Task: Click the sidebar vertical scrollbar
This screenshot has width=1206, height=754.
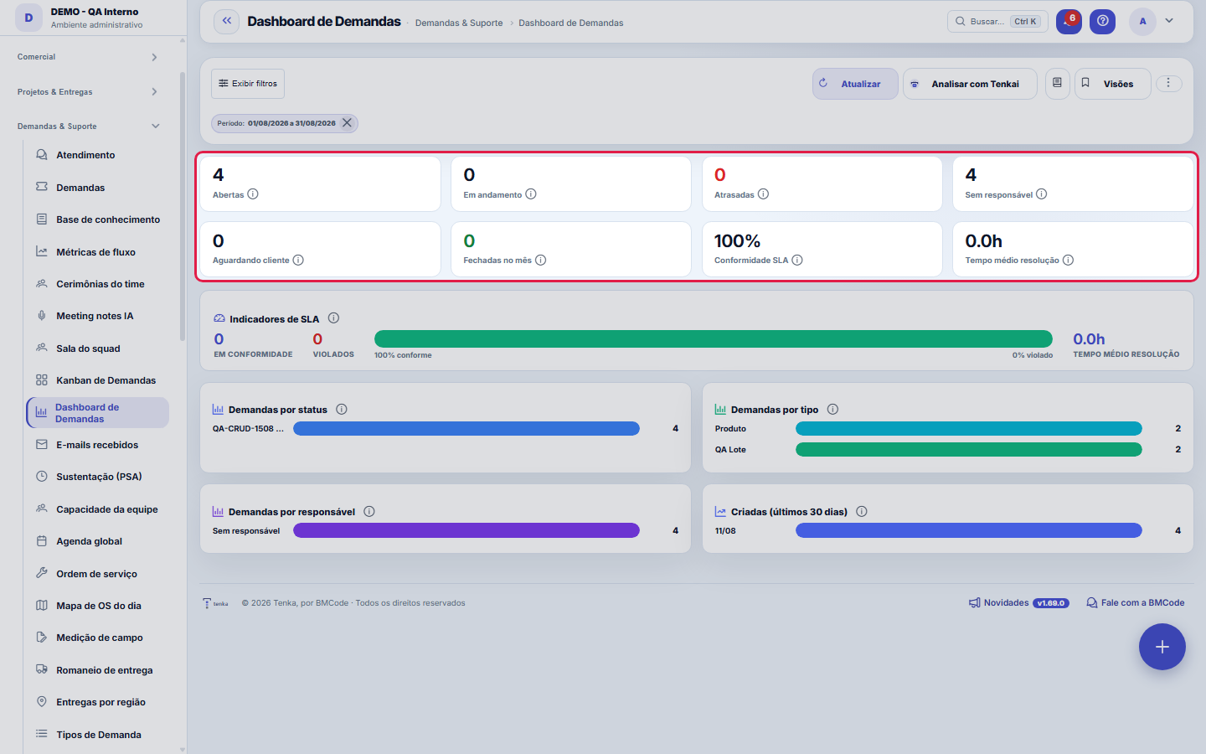Action: [183, 207]
